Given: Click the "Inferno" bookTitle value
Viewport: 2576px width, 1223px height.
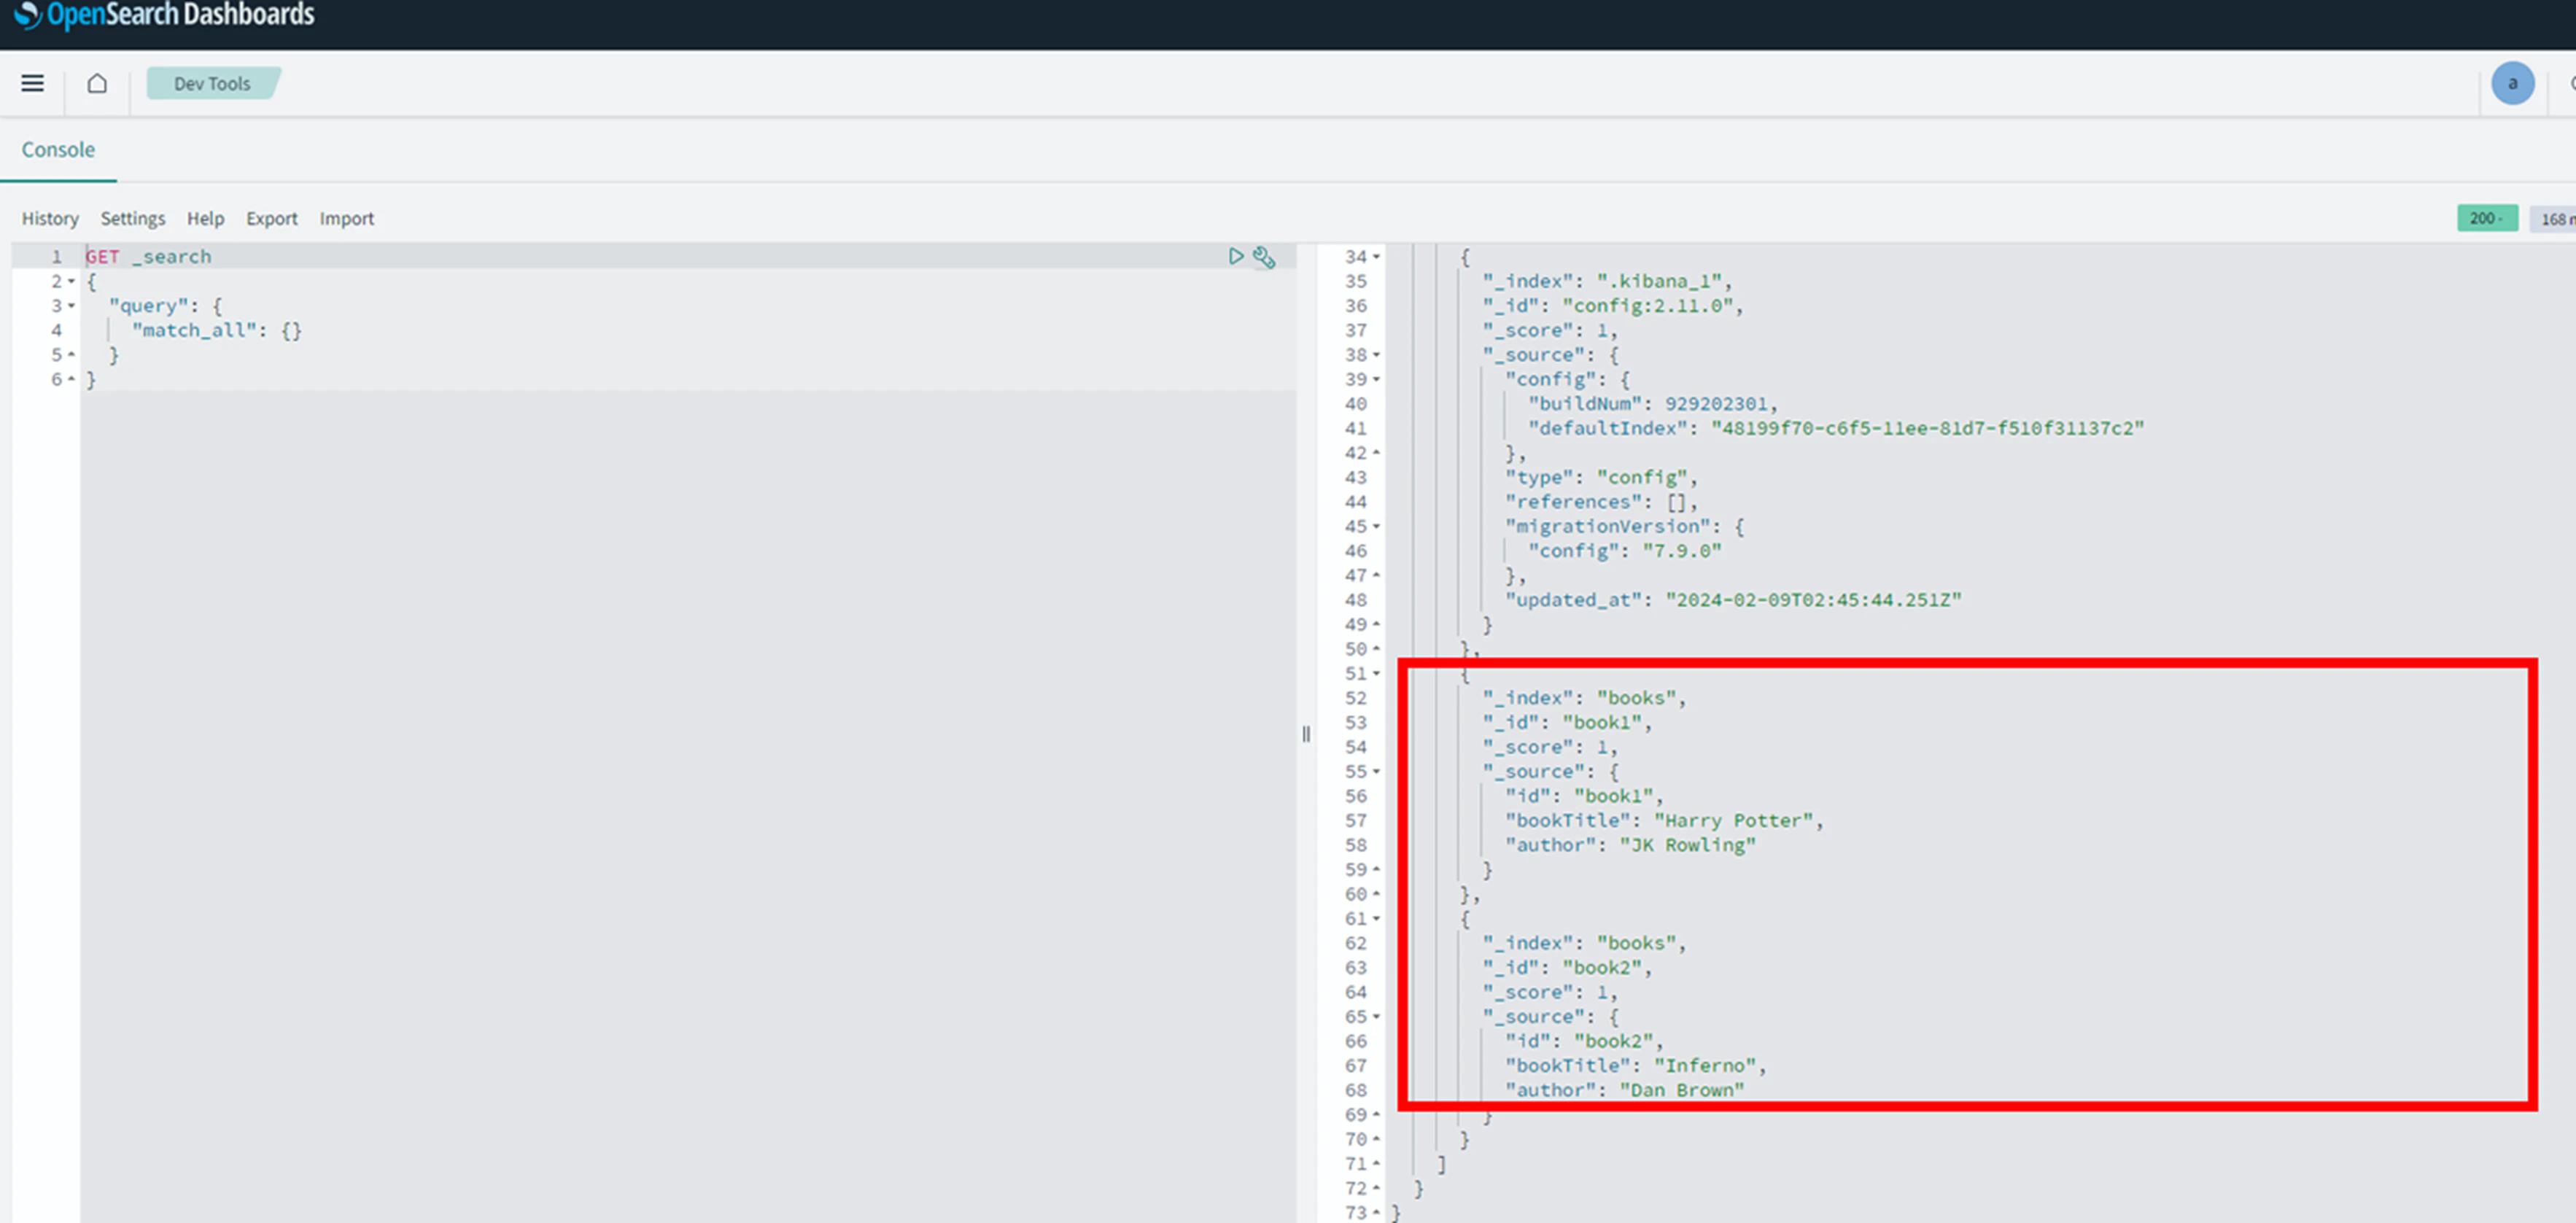Looking at the screenshot, I should [x=1705, y=1066].
